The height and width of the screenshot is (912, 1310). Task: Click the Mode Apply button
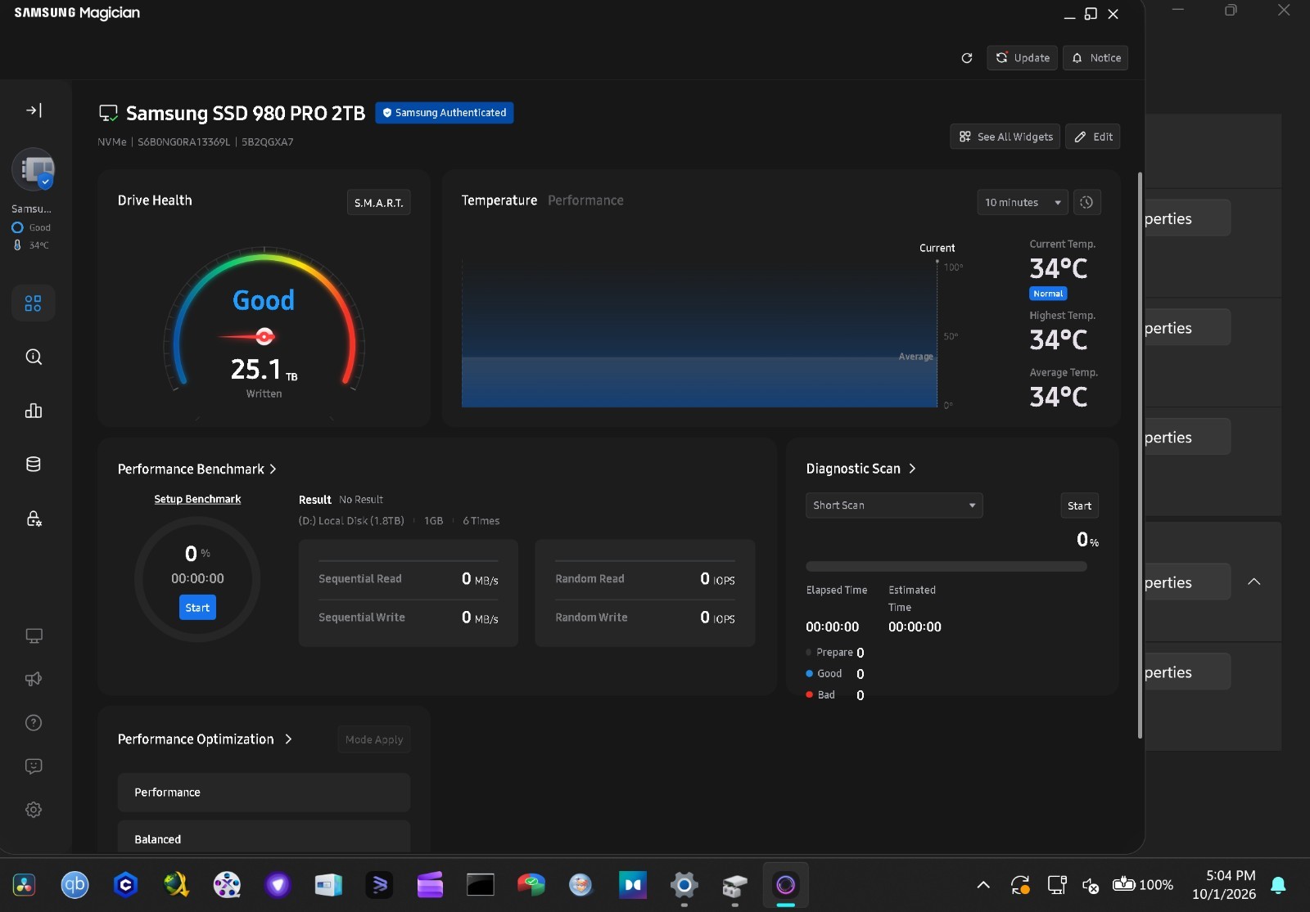[374, 739]
